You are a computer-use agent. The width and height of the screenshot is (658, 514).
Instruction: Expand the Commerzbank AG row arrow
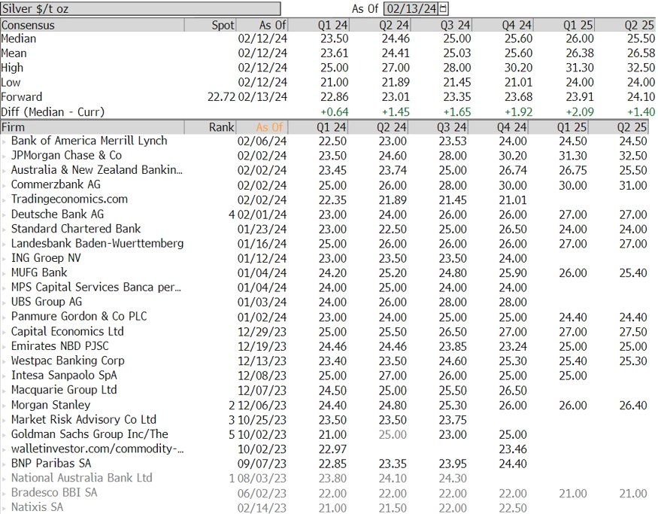[5, 185]
